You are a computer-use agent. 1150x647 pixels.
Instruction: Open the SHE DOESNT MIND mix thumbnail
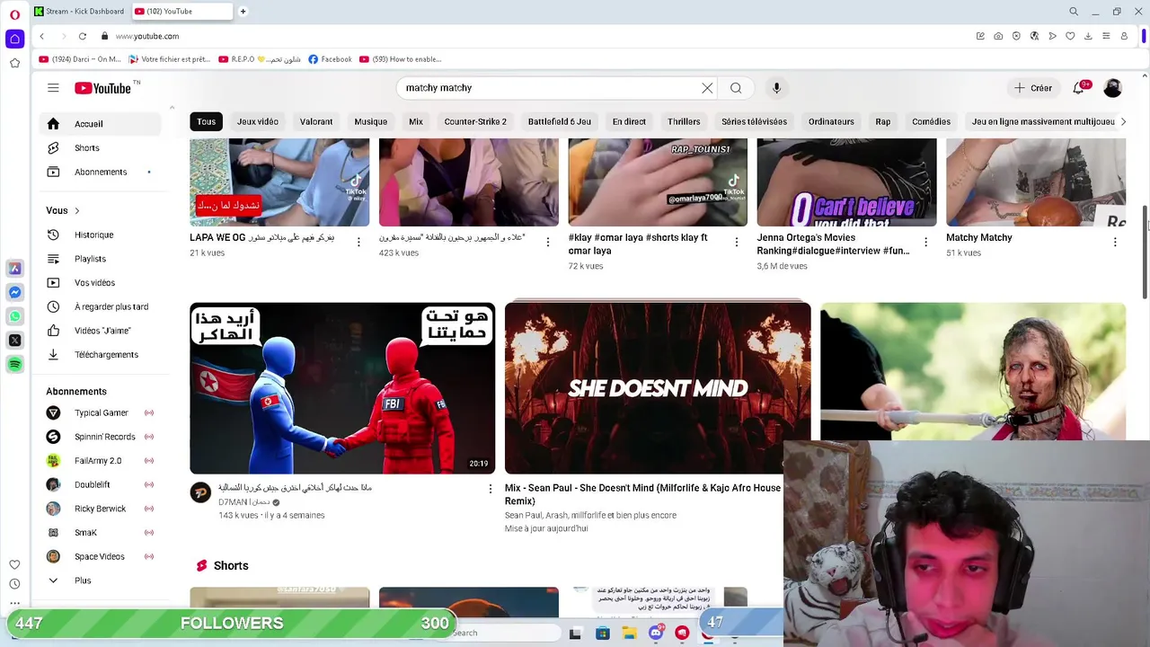pyautogui.click(x=658, y=388)
